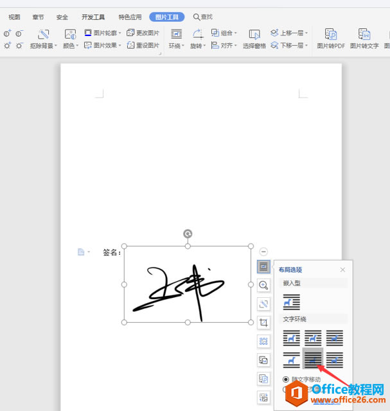The image size is (390, 411).
Task: Open 选择窗格 selection pane
Action: 254,39
